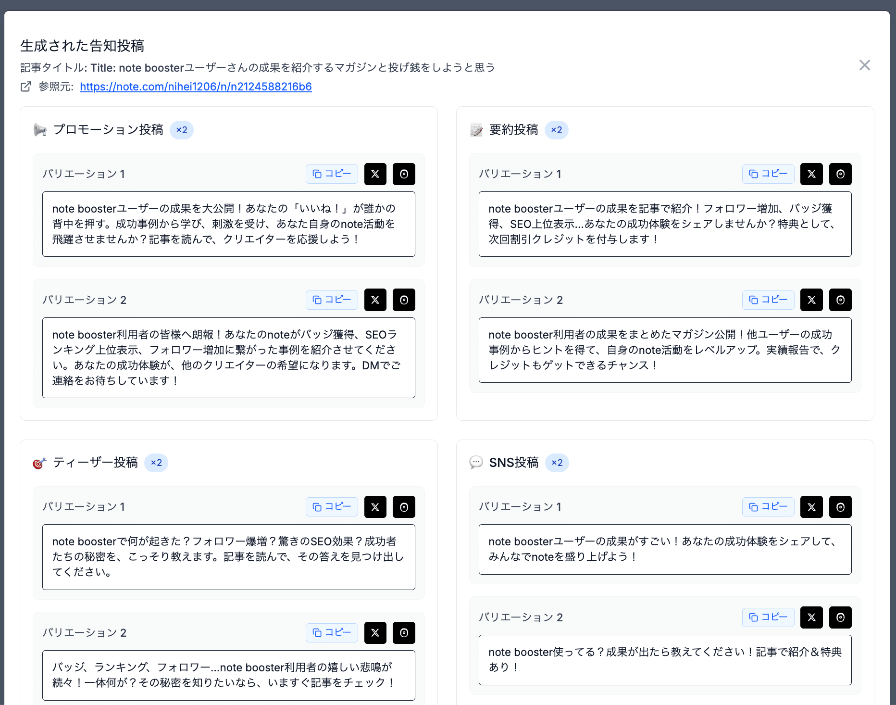Click the text box mentioning 次回割引クレジット
The height and width of the screenshot is (705, 896).
(x=665, y=224)
